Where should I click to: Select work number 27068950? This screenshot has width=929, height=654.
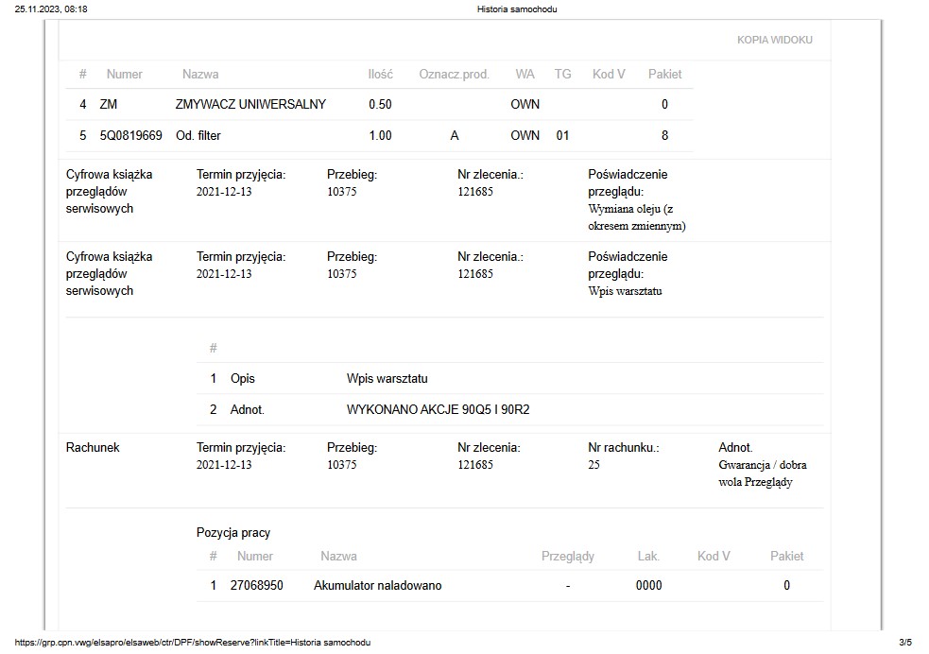pos(256,585)
